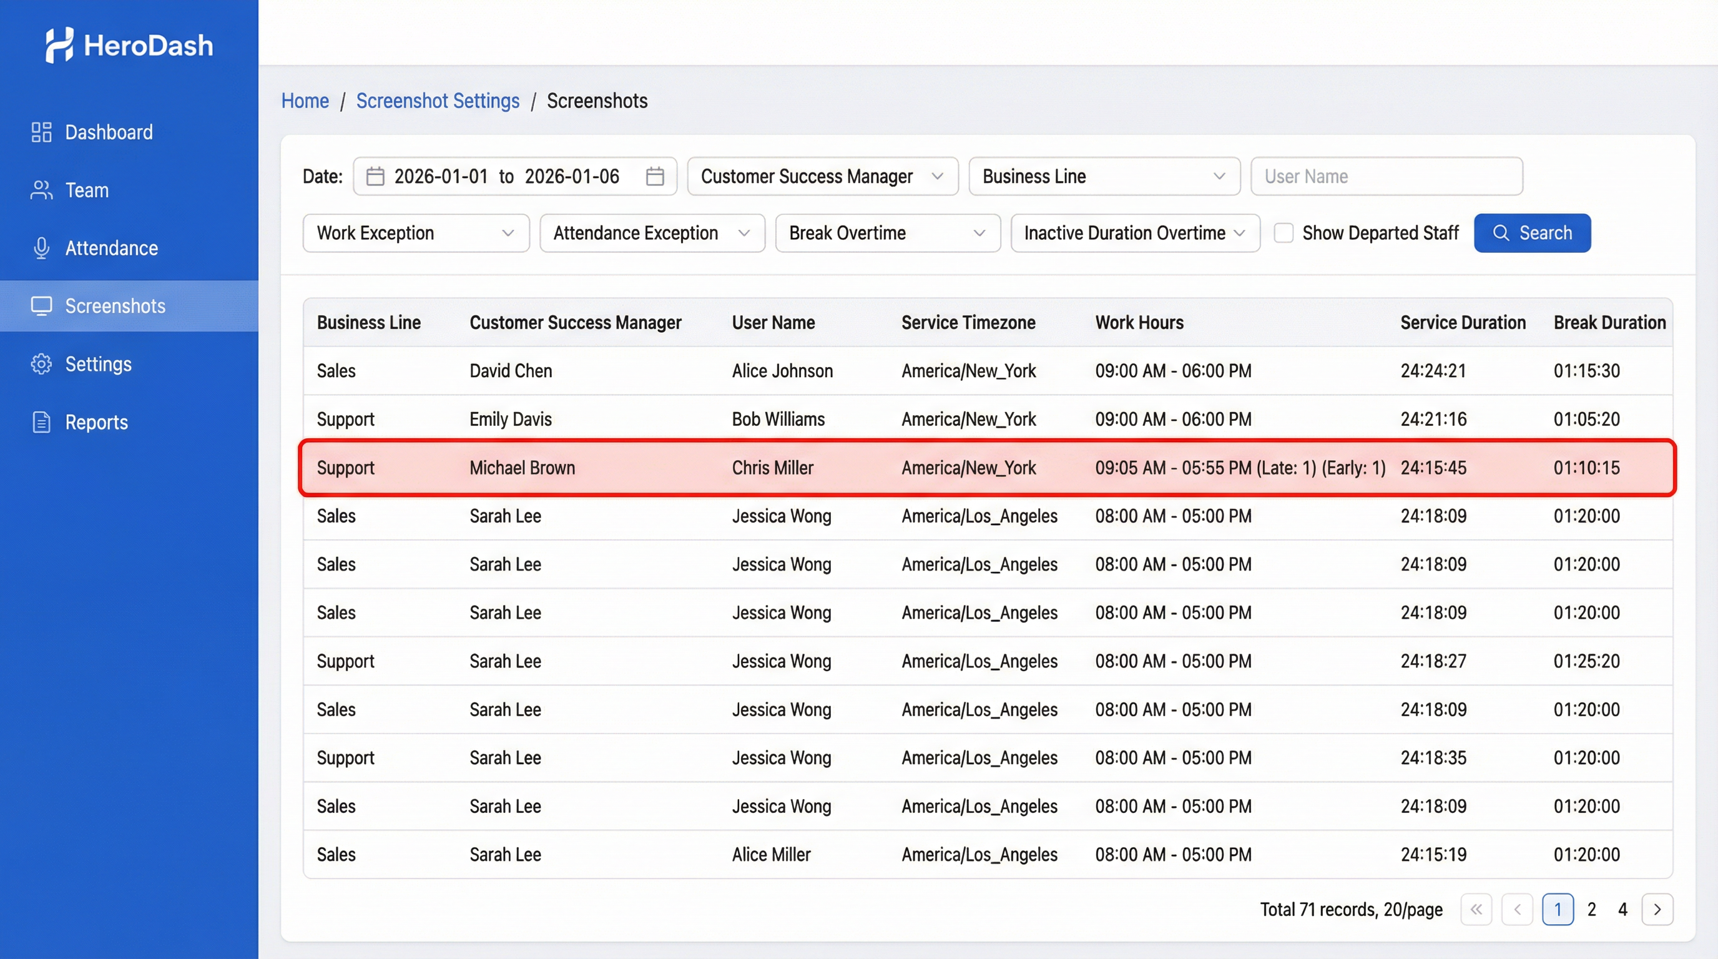Expand the Customer Success Manager filter dropdown

coord(822,176)
